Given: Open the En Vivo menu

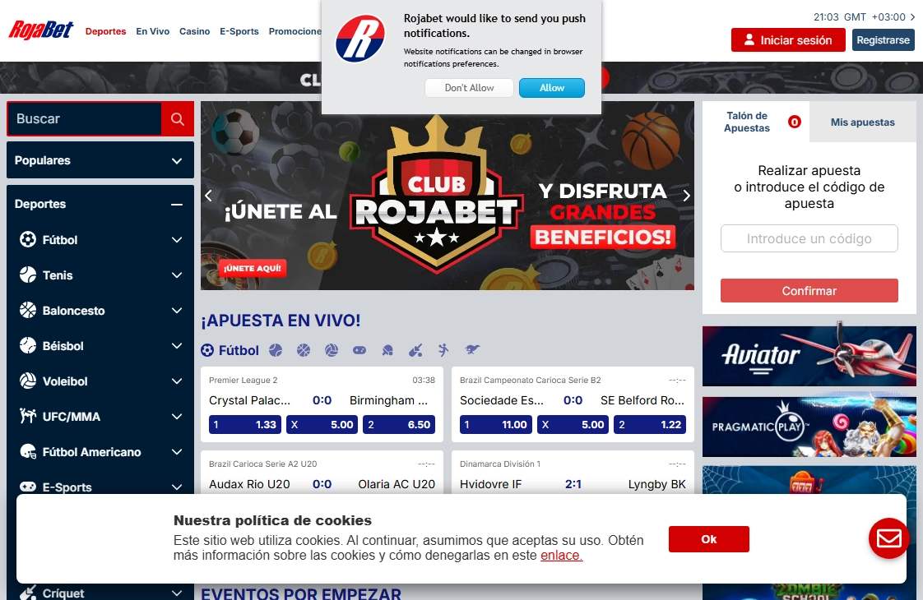Looking at the screenshot, I should 152,31.
